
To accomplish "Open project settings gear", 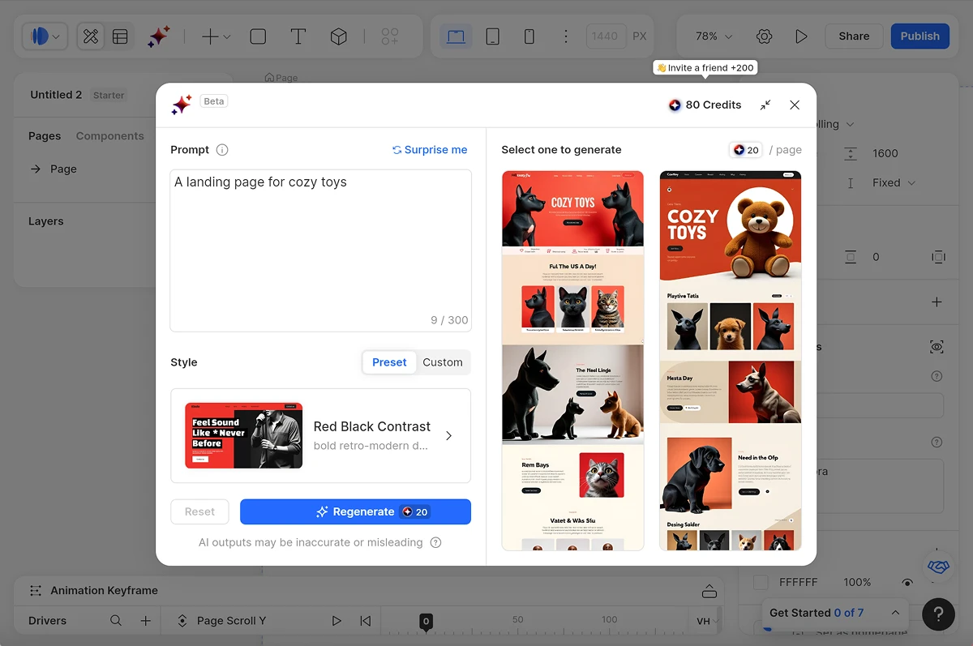I will point(764,36).
